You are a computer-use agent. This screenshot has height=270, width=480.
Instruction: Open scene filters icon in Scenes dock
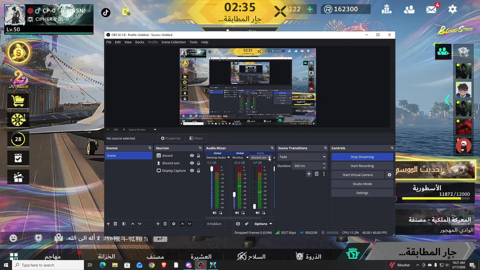[x=124, y=224]
